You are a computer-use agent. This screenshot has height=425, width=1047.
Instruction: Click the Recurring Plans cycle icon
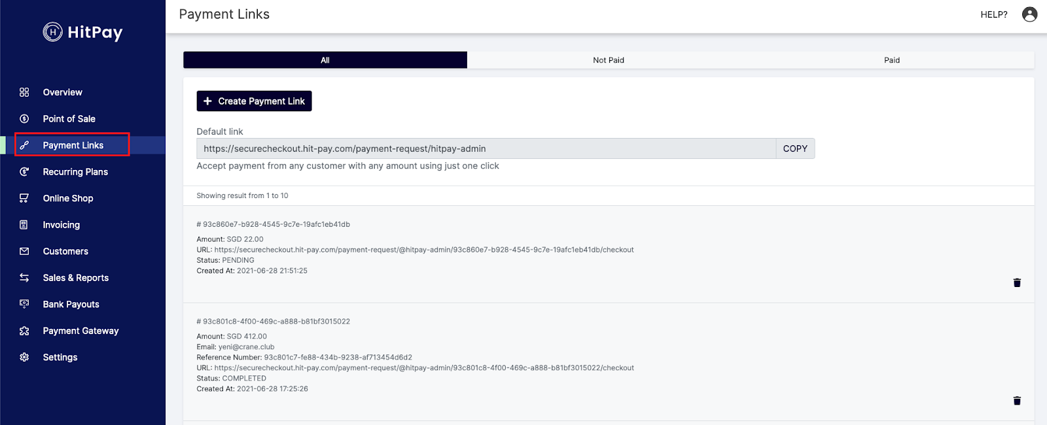tap(24, 172)
